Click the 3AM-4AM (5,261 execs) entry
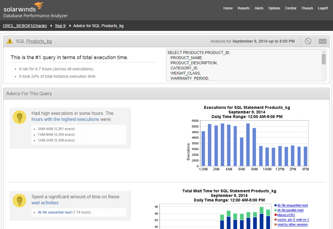This screenshot has width=333, height=229. pos(56,129)
